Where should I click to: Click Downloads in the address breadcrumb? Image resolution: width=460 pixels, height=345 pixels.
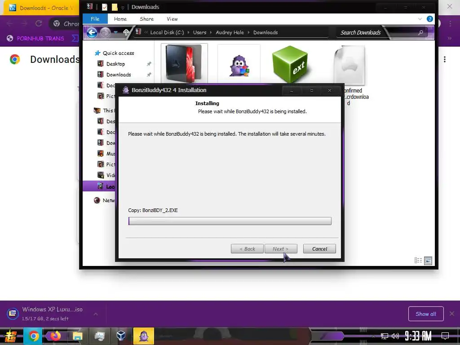click(265, 32)
